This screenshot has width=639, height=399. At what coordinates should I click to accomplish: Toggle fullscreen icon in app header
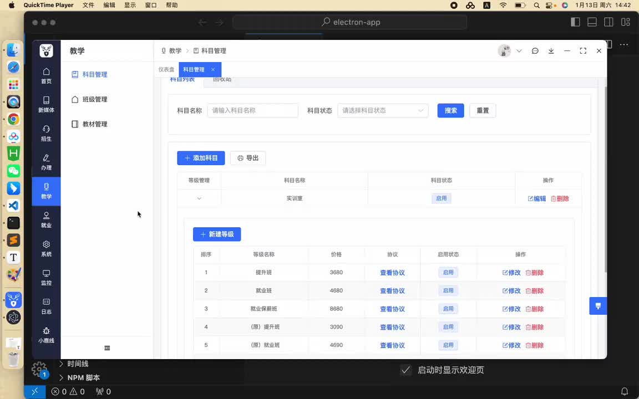tap(583, 51)
